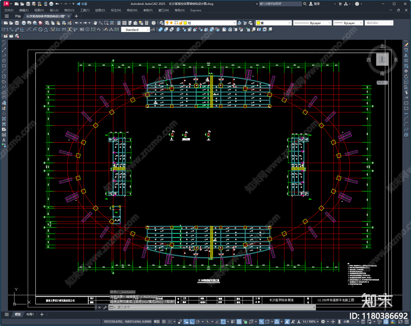Open the Express menu
The width and height of the screenshot is (411, 326).
coord(196,10)
